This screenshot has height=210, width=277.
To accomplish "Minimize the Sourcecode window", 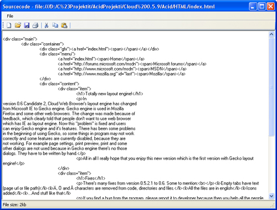I will coord(253,7).
